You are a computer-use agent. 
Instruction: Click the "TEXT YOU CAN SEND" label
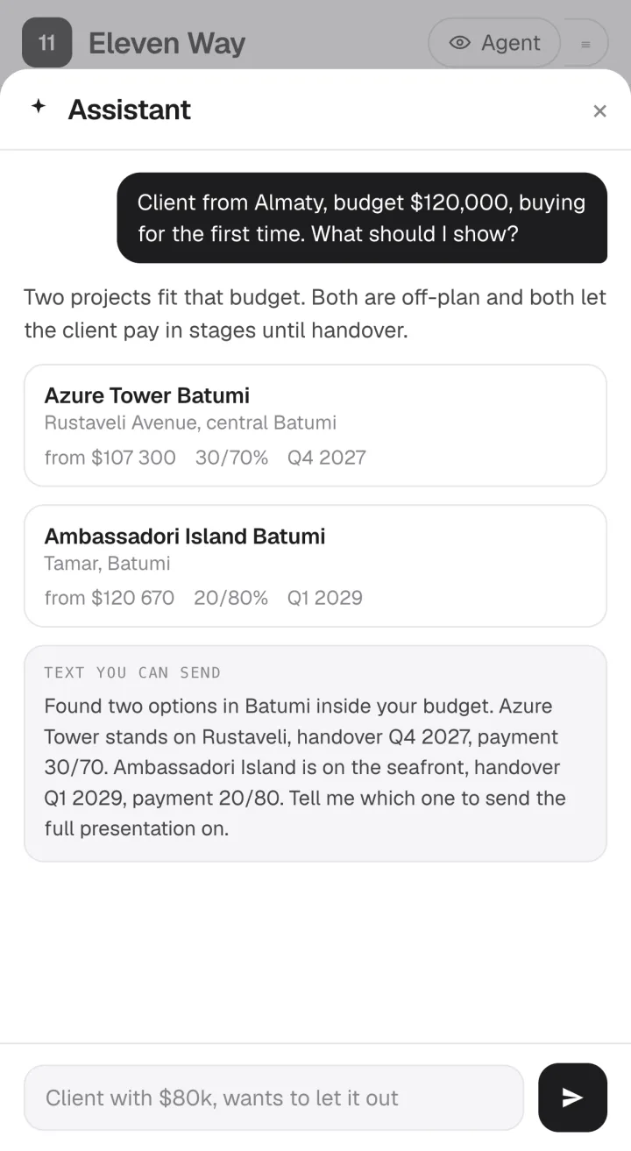click(132, 672)
